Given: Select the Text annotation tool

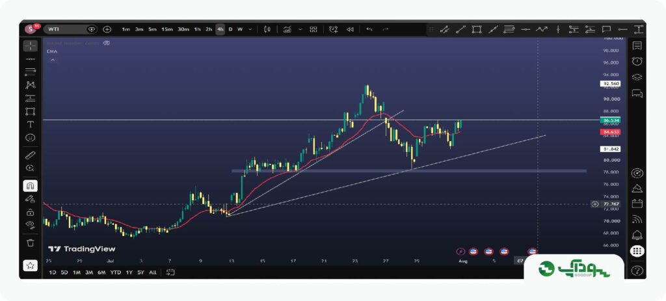Looking at the screenshot, I should 30,124.
